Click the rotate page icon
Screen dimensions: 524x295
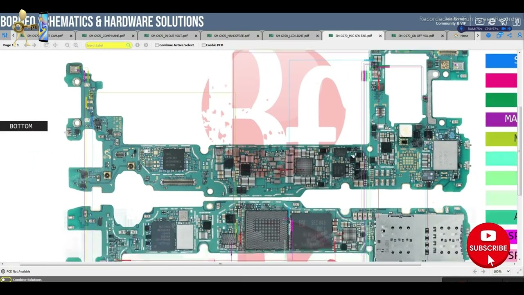(x=47, y=45)
